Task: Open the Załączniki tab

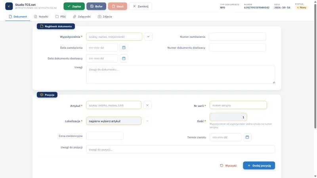Action: (x=82, y=17)
